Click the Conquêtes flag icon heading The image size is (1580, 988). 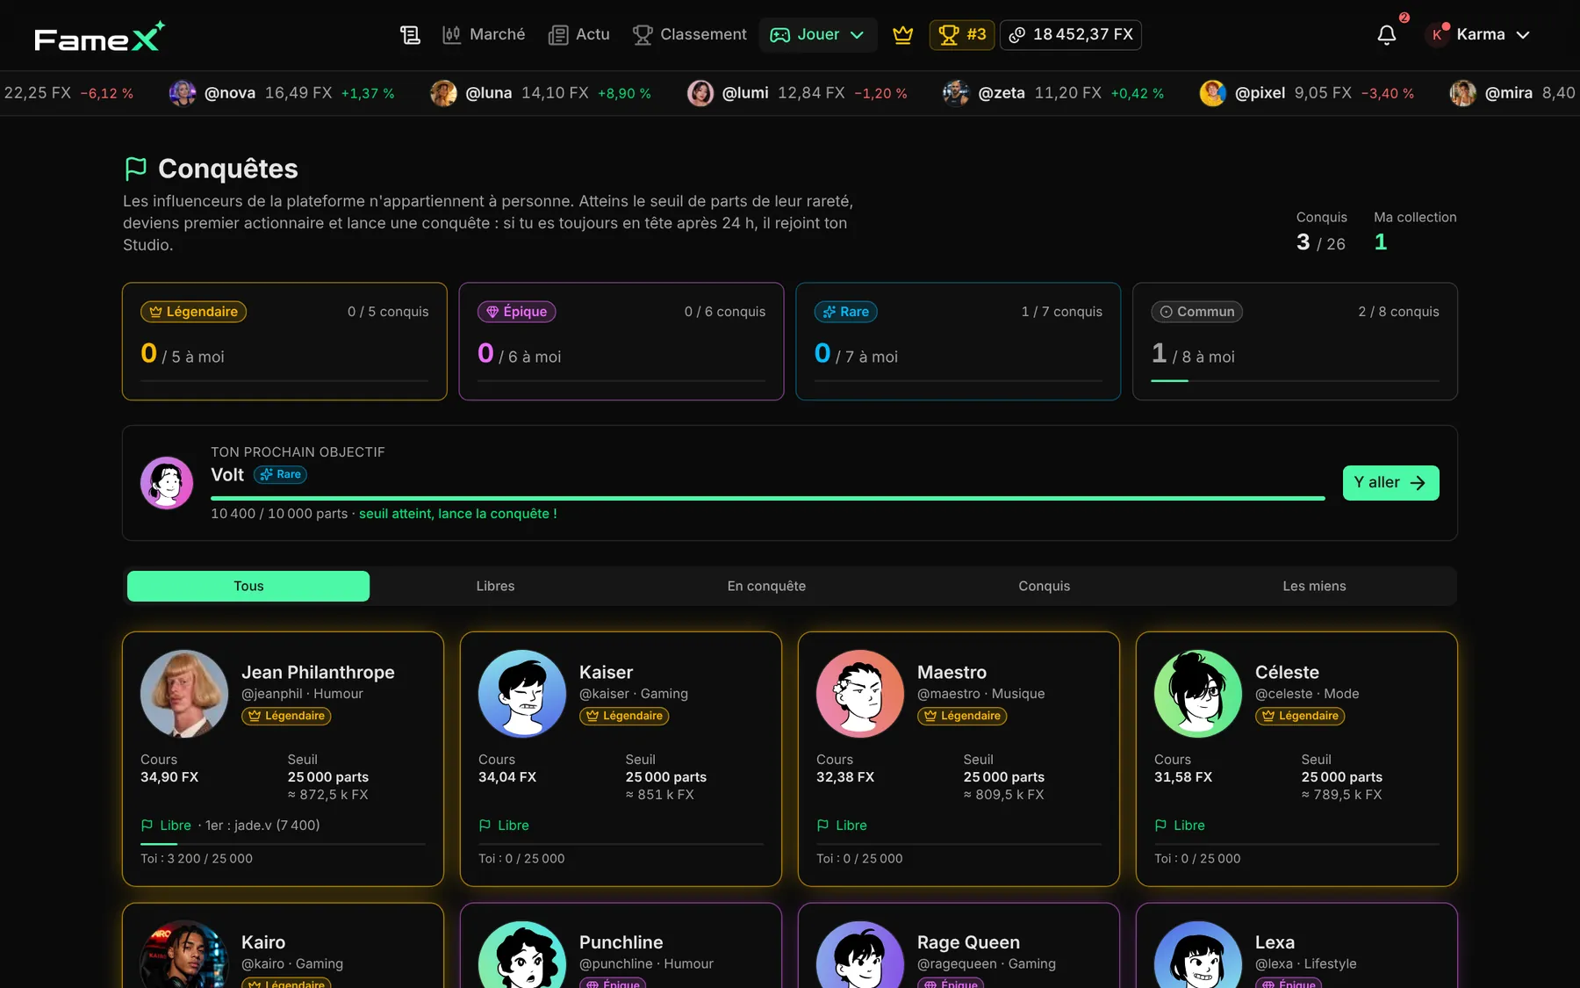(135, 168)
